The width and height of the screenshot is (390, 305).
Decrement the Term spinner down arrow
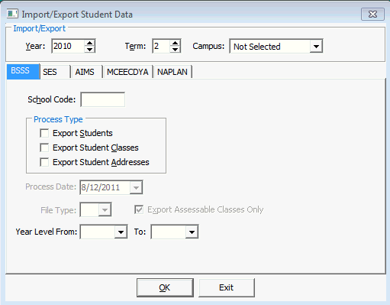coord(175,49)
